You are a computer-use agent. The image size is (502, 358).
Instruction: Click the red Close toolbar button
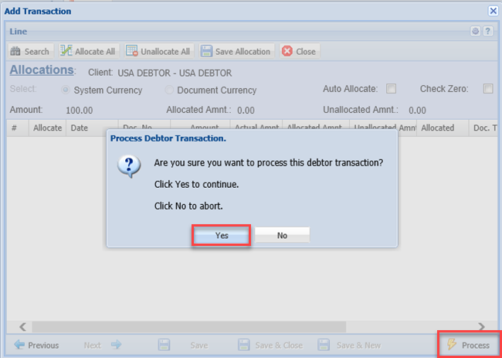(x=298, y=52)
